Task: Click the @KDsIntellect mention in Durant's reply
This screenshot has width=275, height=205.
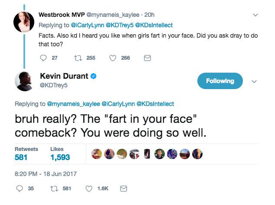Action: (x=155, y=104)
